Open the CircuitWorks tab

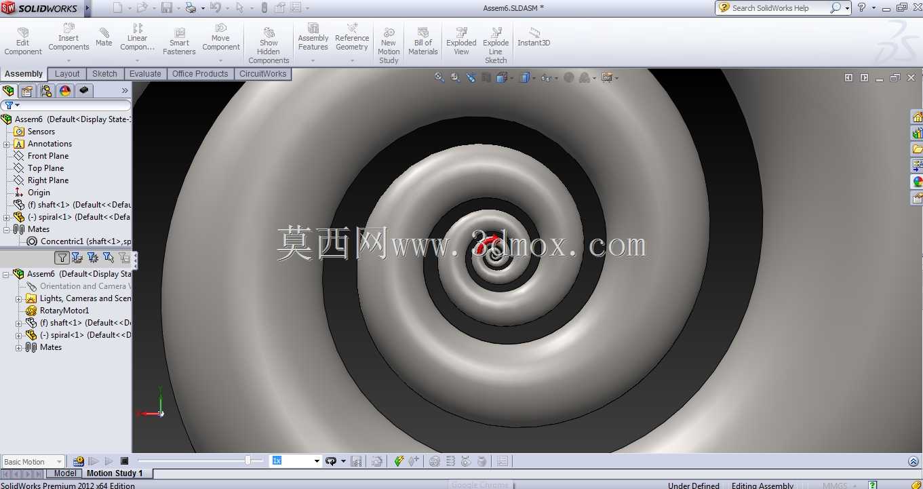[x=263, y=74]
